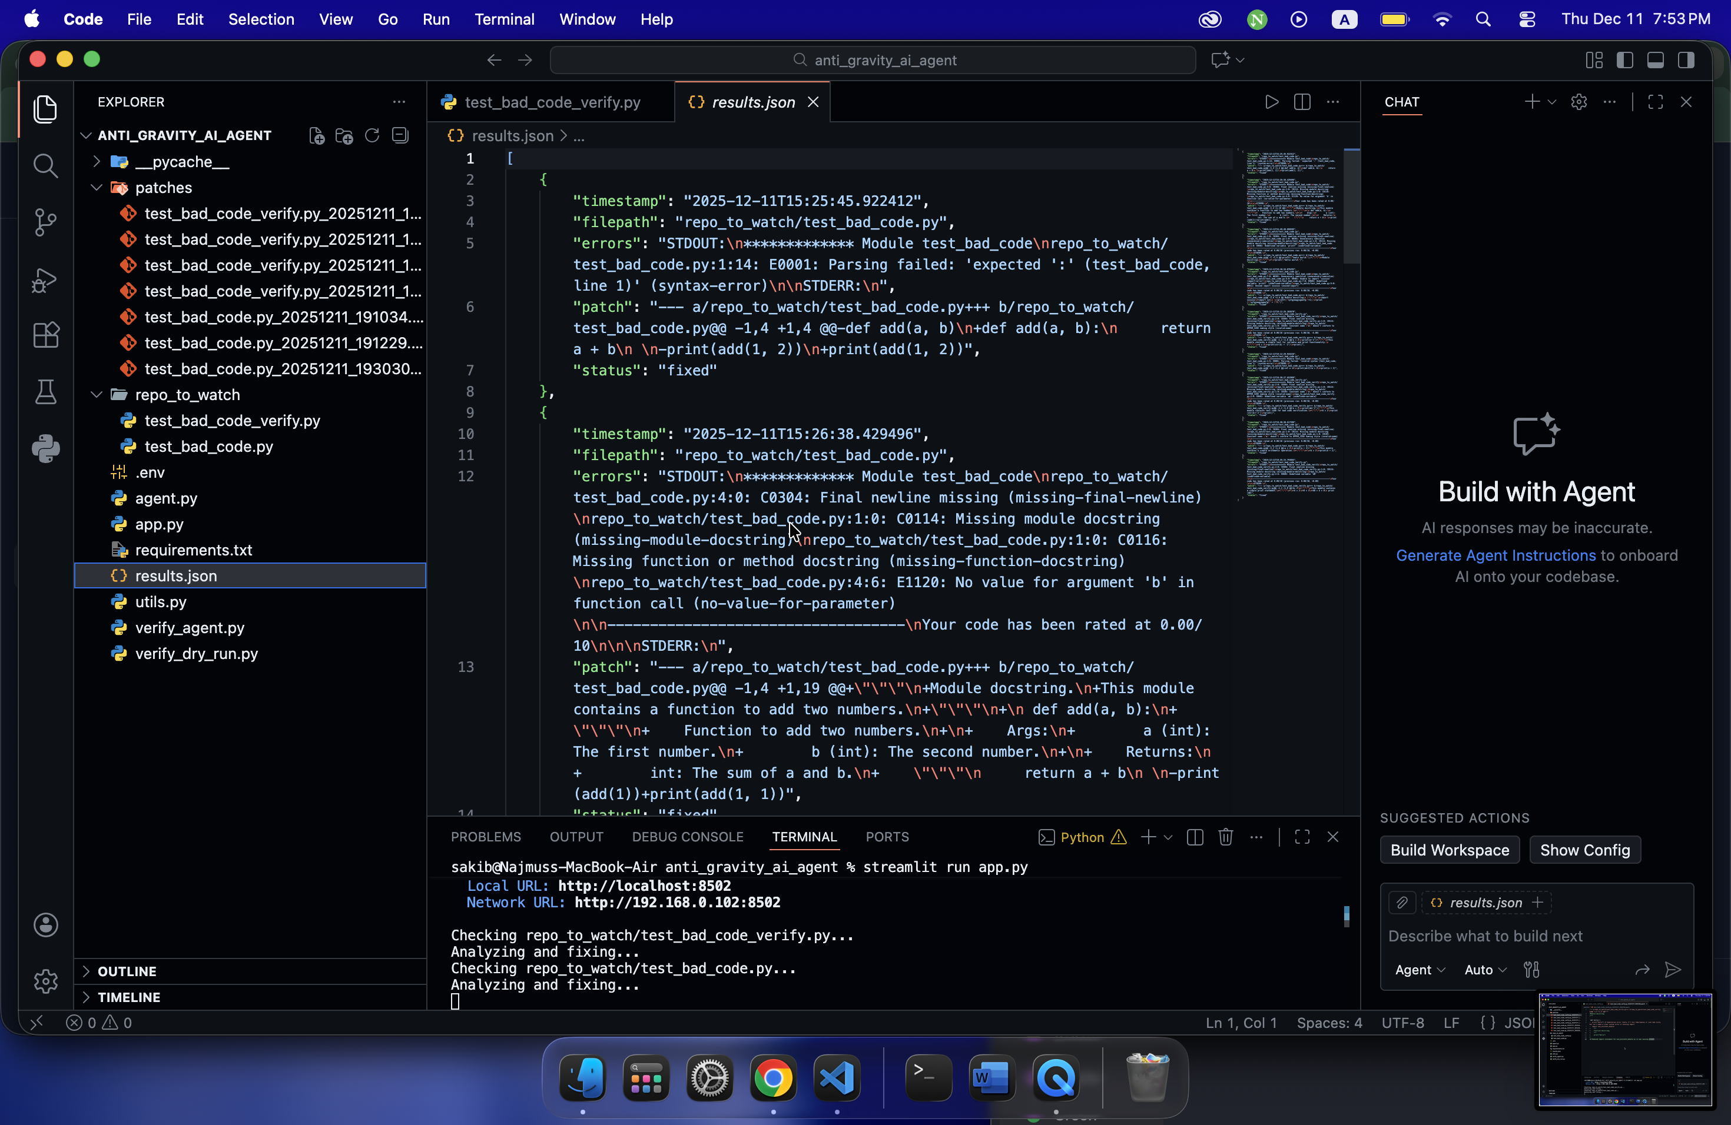Viewport: 1731px width, 1125px height.
Task: Expand the OUTLINE section
Action: click(x=127, y=971)
